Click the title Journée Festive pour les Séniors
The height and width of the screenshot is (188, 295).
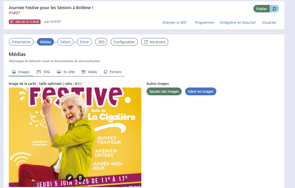[51, 8]
